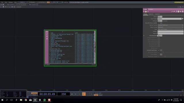Open File menu
The image size is (184, 103).
(2, 2)
